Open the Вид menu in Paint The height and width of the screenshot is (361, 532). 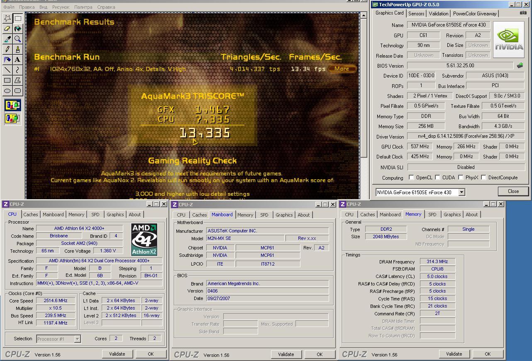43,7
